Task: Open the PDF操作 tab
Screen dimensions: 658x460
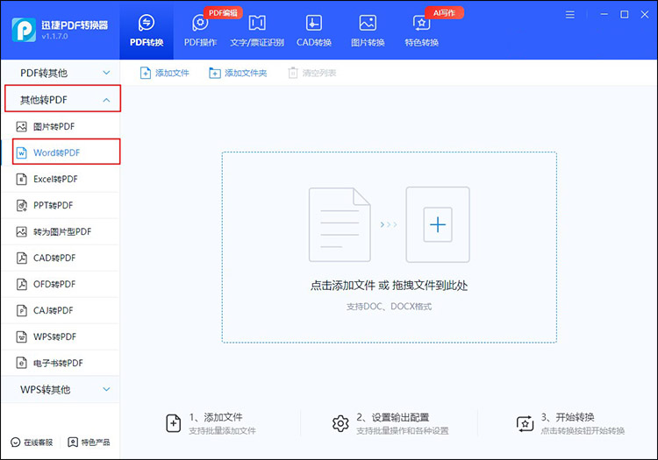Action: [x=200, y=31]
